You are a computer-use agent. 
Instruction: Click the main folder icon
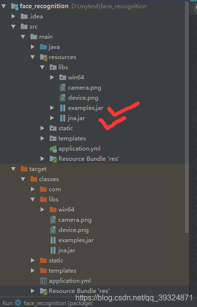coord(34,37)
